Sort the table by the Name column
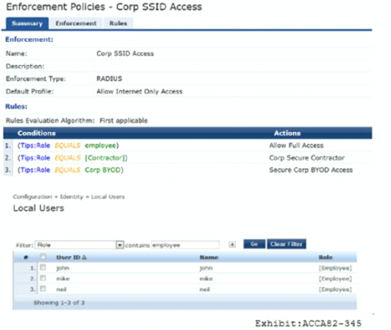The image size is (391, 330). point(209,257)
